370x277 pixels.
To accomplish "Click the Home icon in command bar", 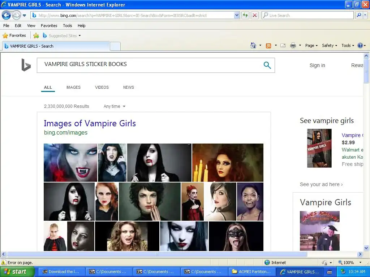I will (253, 45).
